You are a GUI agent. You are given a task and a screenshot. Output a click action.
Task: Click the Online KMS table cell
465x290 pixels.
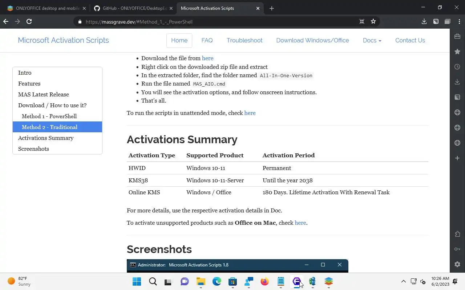[x=156, y=192]
